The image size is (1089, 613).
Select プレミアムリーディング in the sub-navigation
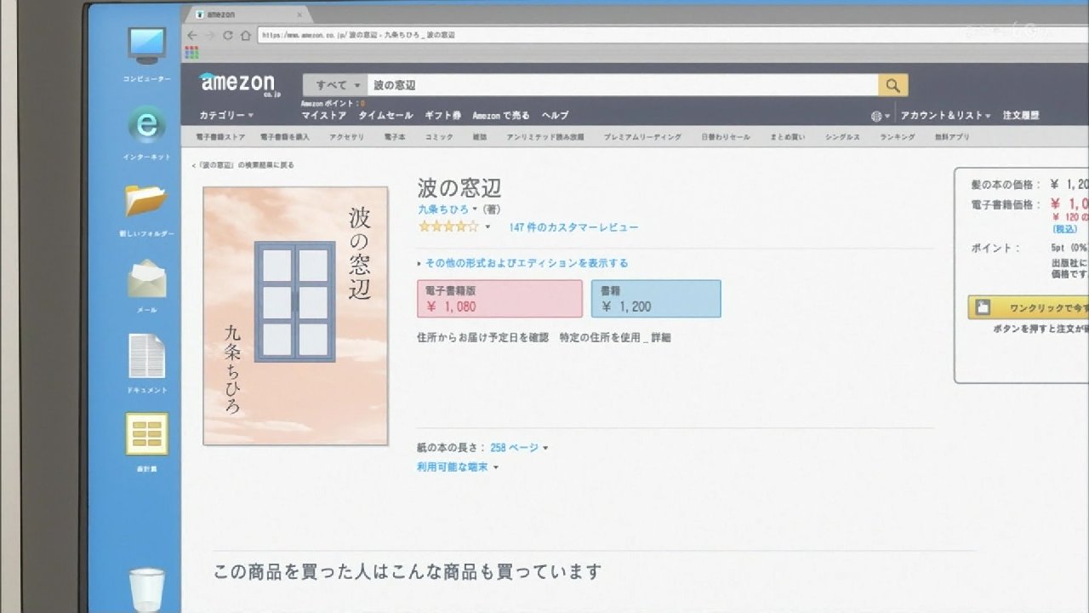(642, 137)
